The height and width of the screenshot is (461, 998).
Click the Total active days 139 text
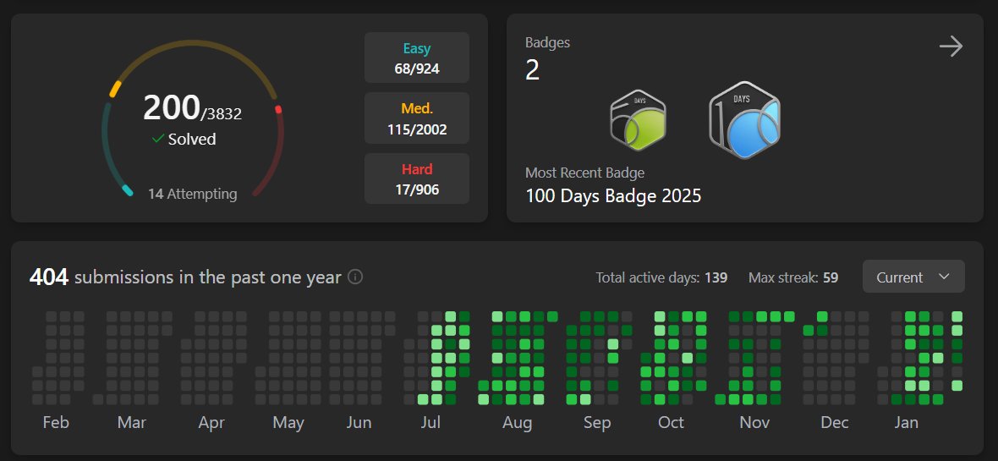point(662,277)
